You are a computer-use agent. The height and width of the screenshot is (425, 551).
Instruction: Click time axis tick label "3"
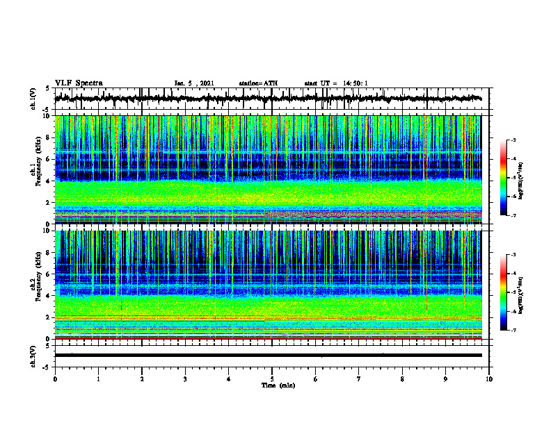pyautogui.click(x=185, y=379)
